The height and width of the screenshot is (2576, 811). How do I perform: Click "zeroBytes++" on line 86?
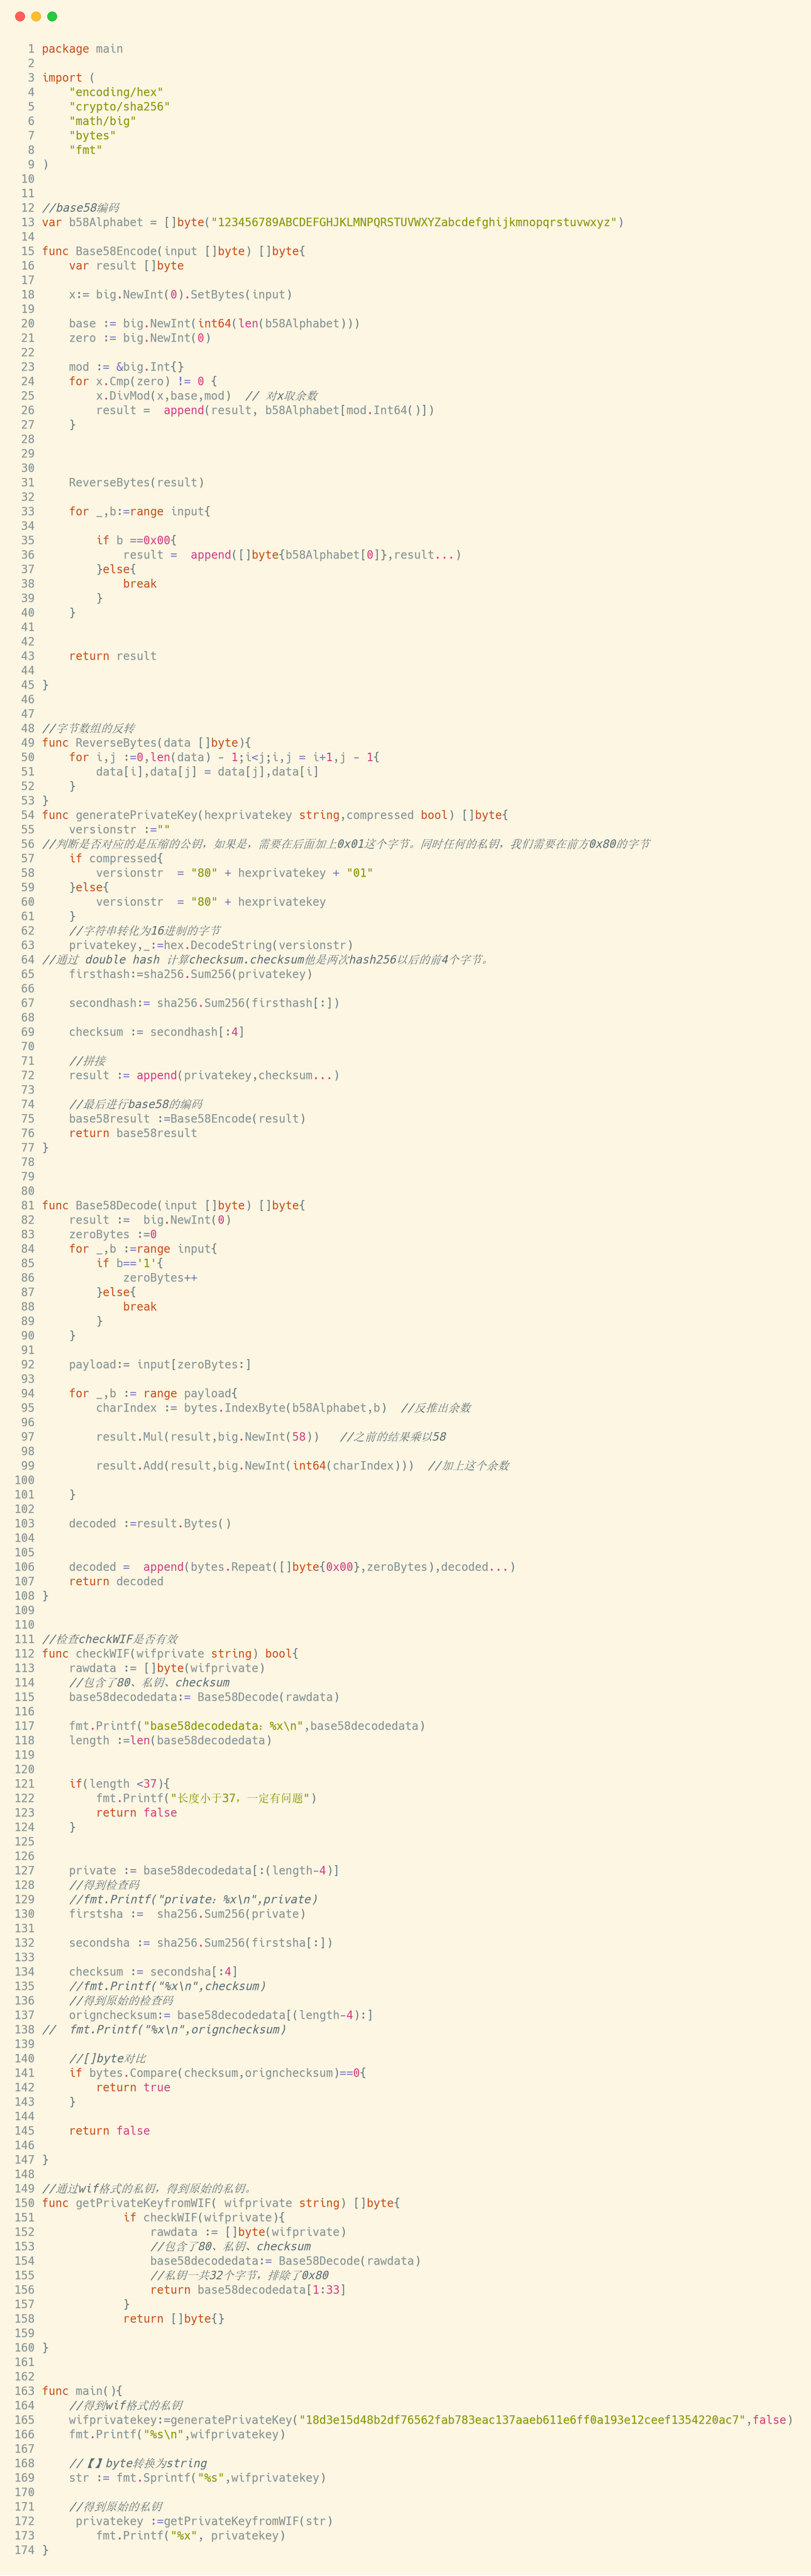point(160,1278)
